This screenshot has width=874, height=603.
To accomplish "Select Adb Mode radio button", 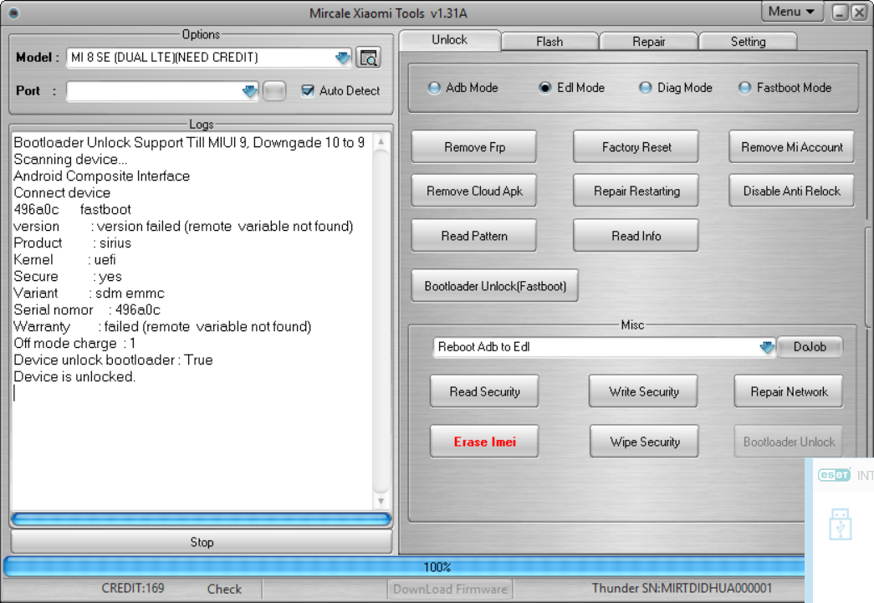I will point(434,88).
